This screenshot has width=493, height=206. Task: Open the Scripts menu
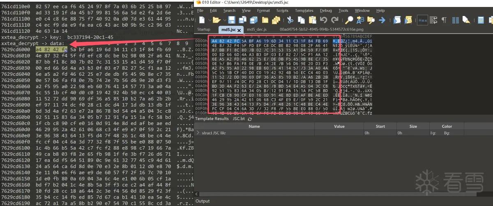[x=282, y=11]
